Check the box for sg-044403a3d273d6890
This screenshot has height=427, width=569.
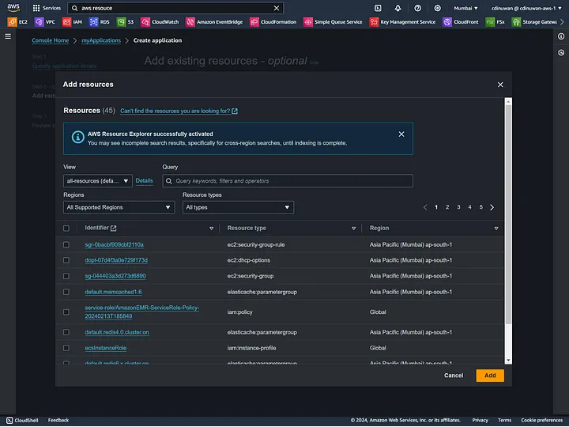click(66, 276)
